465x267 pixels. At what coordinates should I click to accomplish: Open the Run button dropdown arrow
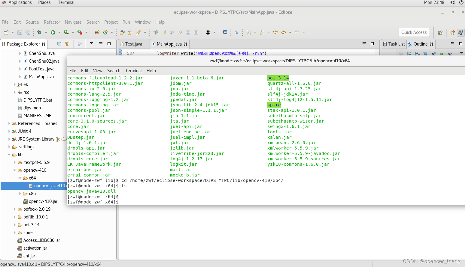(x=59, y=32)
